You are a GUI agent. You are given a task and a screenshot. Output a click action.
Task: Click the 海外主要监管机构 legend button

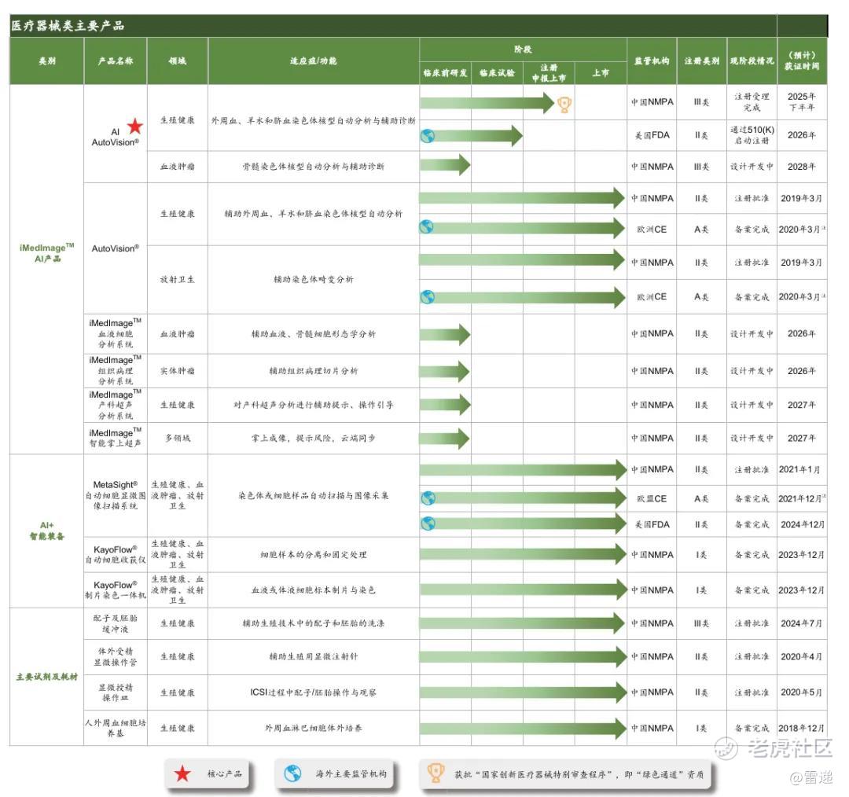[x=336, y=774]
